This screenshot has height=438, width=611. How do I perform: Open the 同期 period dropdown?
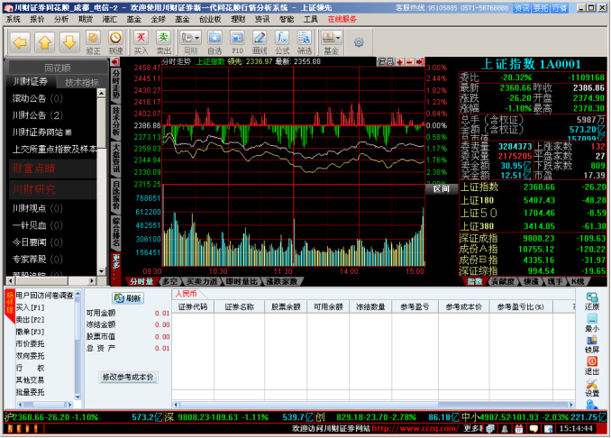click(x=190, y=41)
